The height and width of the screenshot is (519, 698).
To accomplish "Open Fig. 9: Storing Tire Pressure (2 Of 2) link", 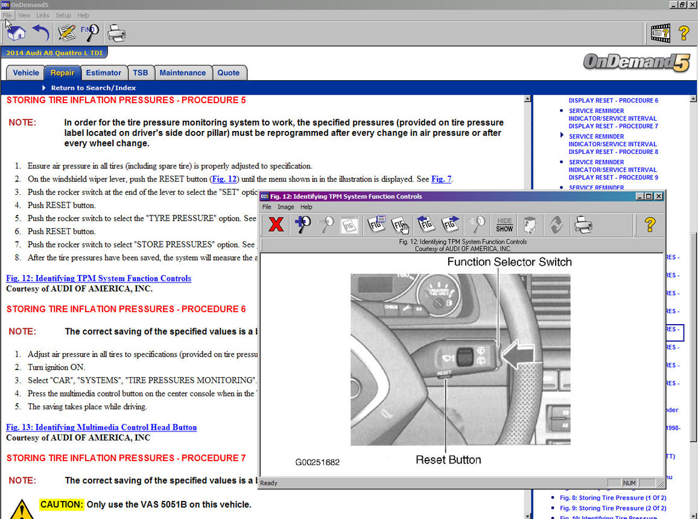I will [x=613, y=508].
